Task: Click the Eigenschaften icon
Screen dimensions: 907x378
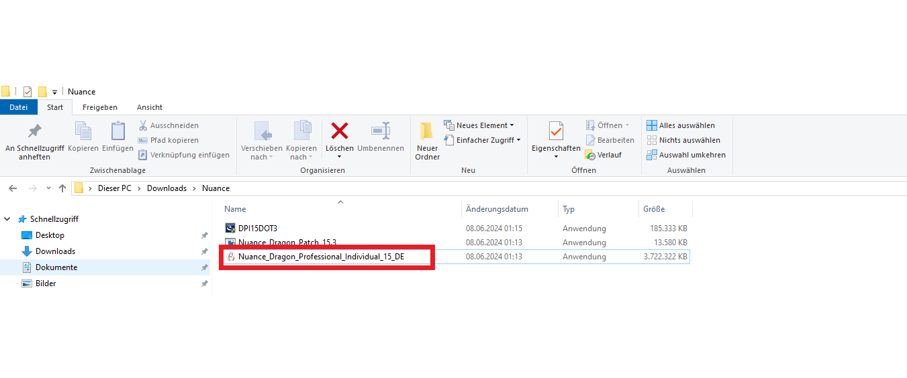Action: pos(556,131)
